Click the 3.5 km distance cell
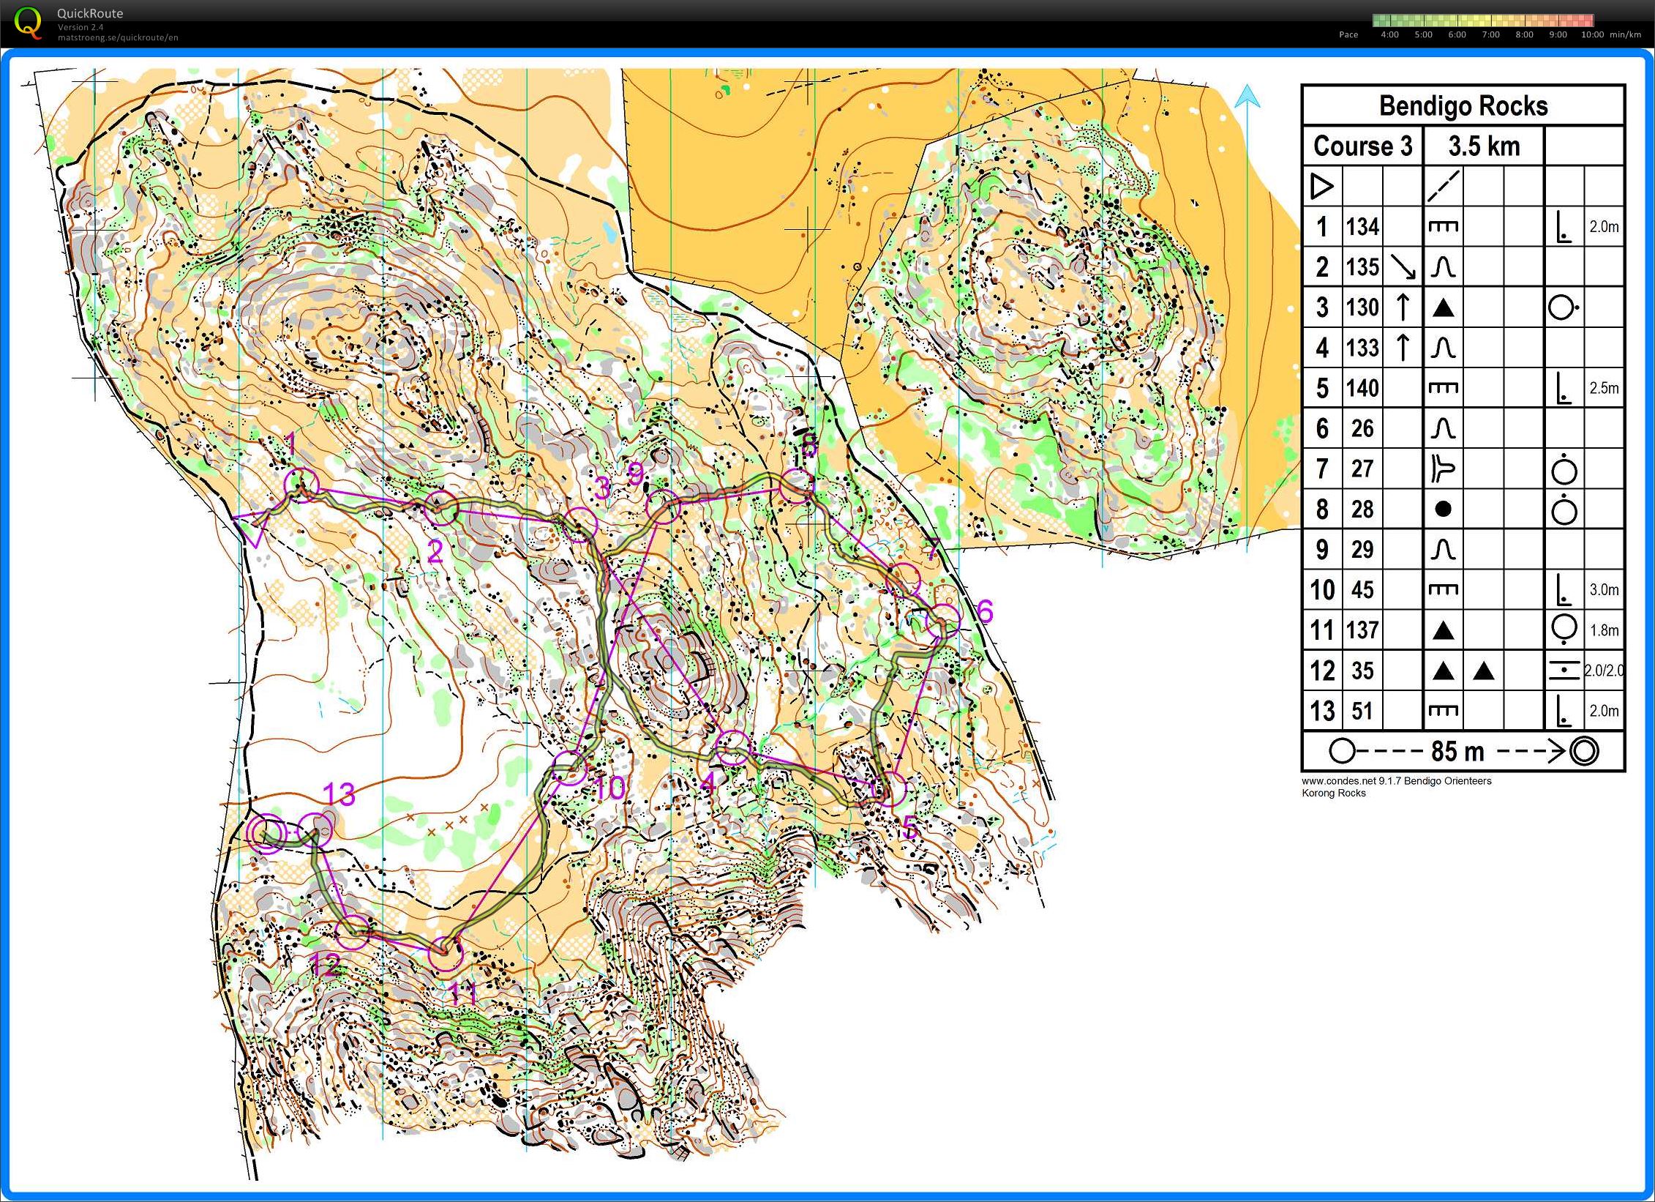 pyautogui.click(x=1482, y=146)
